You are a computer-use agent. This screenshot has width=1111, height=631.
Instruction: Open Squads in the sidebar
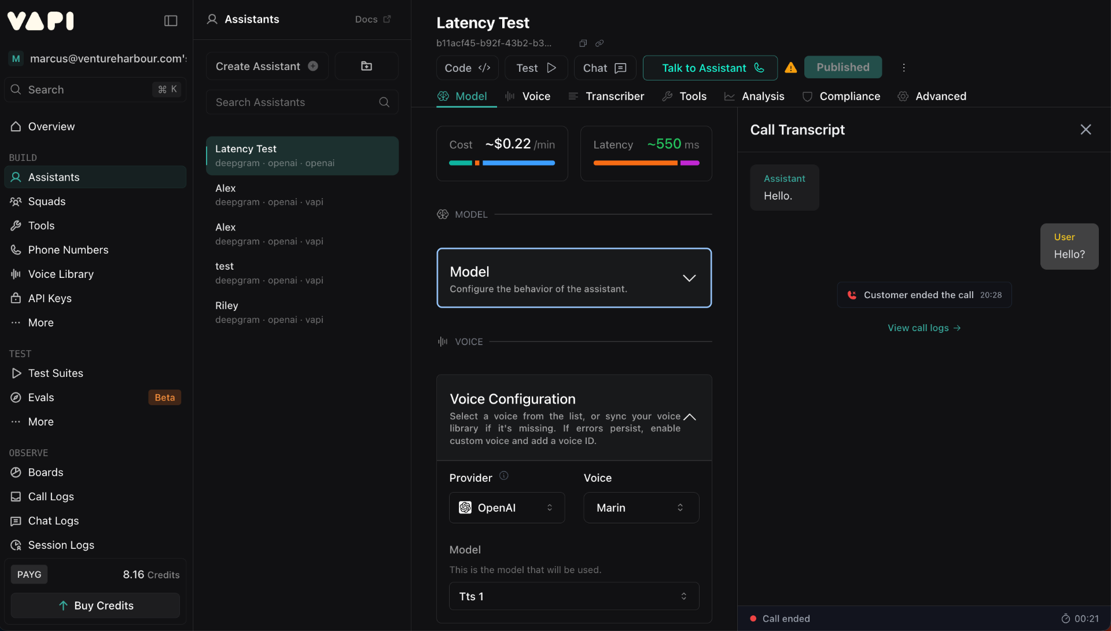95,201
